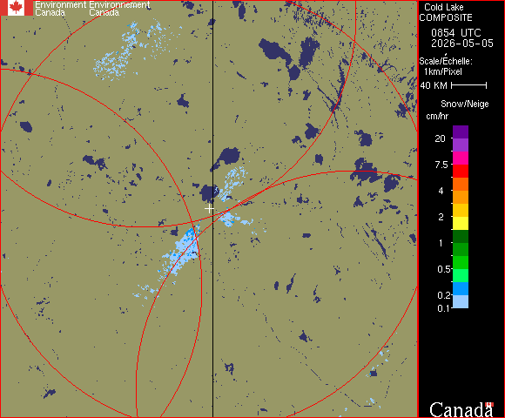Select the red 7.5 cm/hr swatch
This screenshot has width=505, height=418.
tap(461, 171)
